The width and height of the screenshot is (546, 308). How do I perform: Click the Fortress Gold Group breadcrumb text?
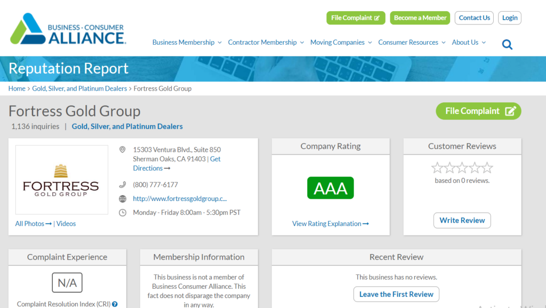point(163,88)
